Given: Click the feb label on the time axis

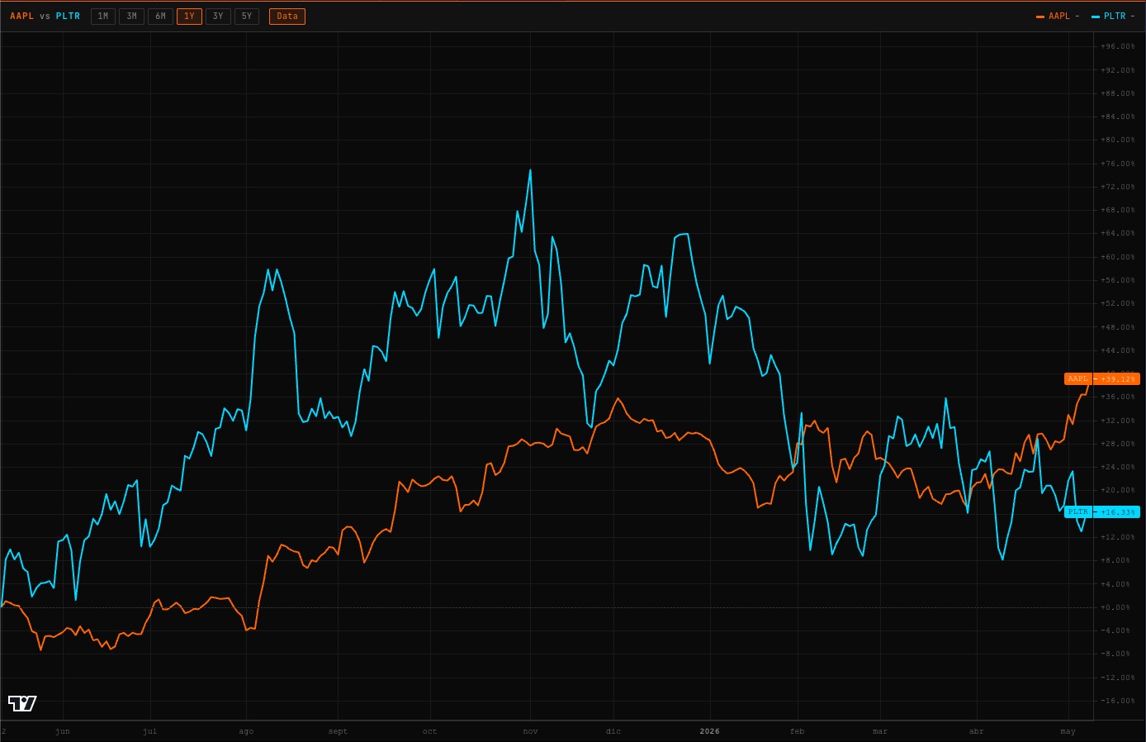Looking at the screenshot, I should click(797, 731).
